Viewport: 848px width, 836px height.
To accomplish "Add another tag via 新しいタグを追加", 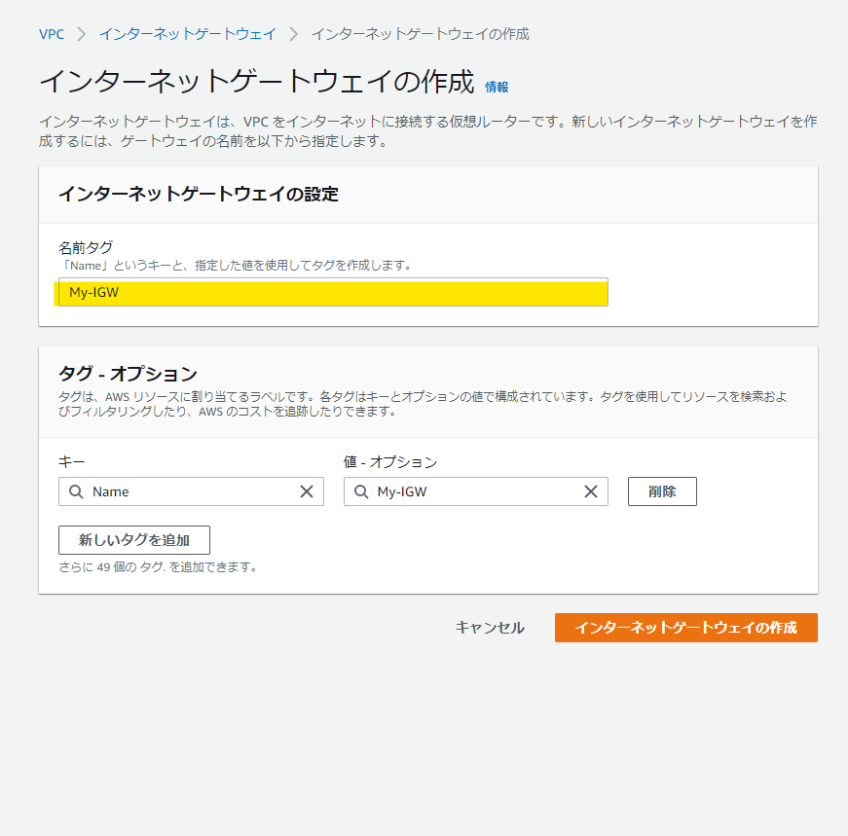I will tap(133, 540).
